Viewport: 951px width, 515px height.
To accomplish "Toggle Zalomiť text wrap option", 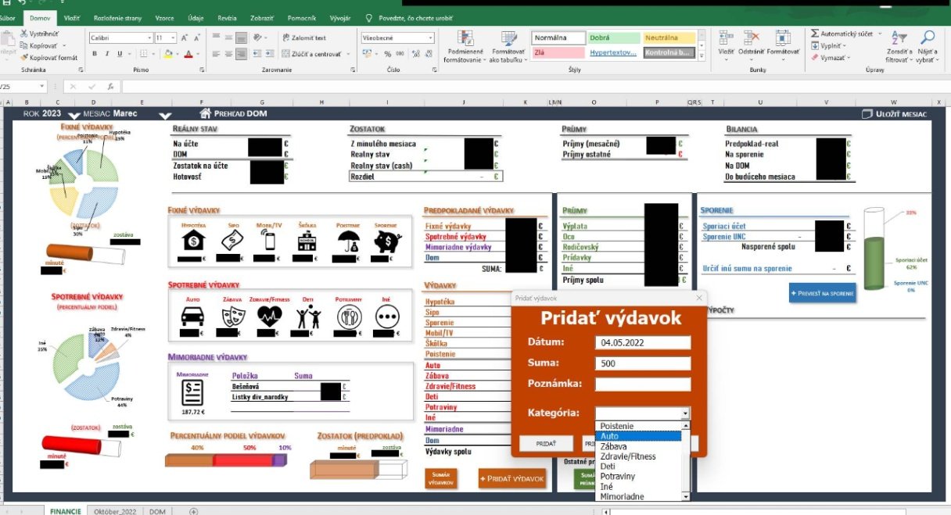I will (303, 38).
